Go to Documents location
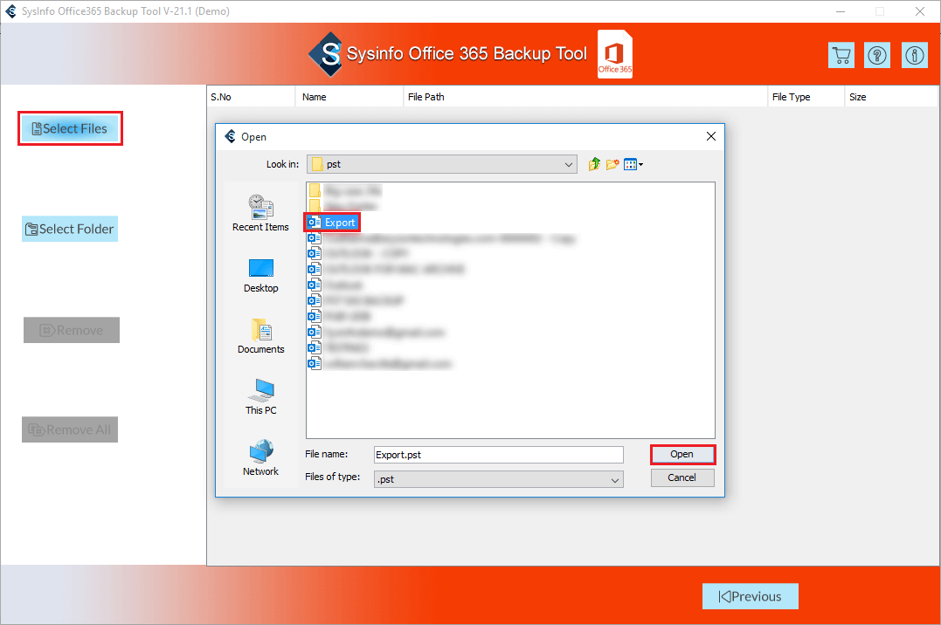 coord(260,336)
